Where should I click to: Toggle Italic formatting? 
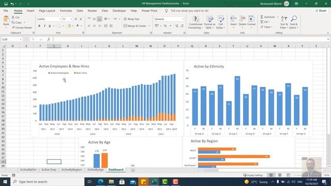pos(44,26)
